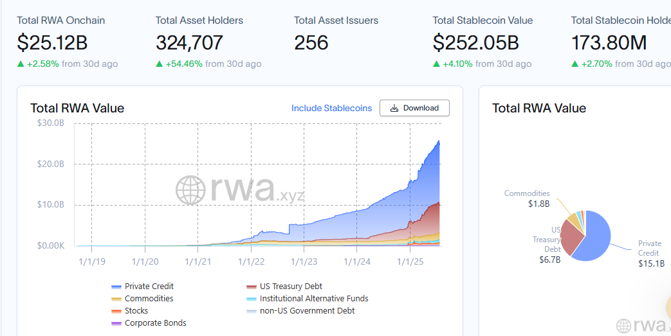Click the green up arrow beside +4.10%
The height and width of the screenshot is (336, 671).
click(437, 64)
